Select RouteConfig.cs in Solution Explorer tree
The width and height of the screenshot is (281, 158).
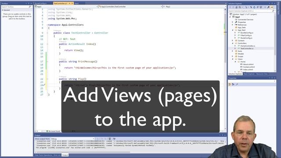(x=246, y=38)
